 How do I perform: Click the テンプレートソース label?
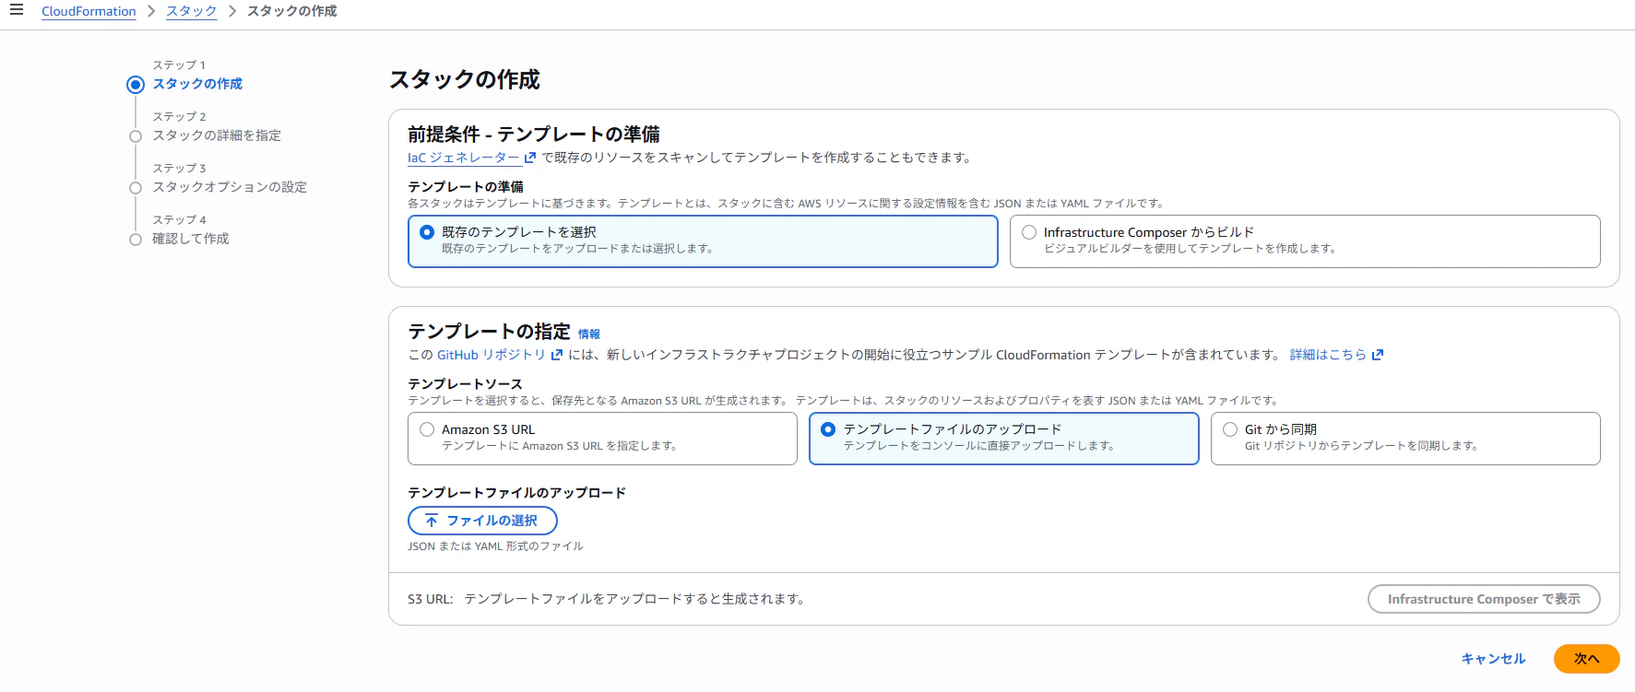point(466,384)
